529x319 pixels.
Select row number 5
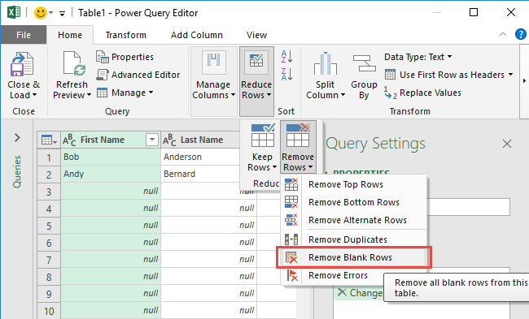(x=49, y=226)
